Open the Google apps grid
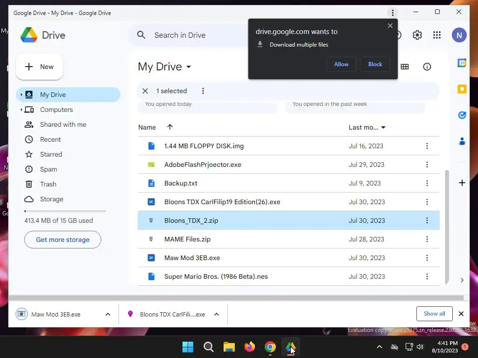This screenshot has height=358, width=478. pyautogui.click(x=437, y=35)
